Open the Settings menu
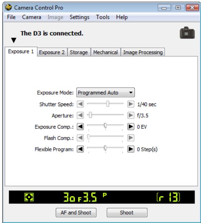 [79, 17]
